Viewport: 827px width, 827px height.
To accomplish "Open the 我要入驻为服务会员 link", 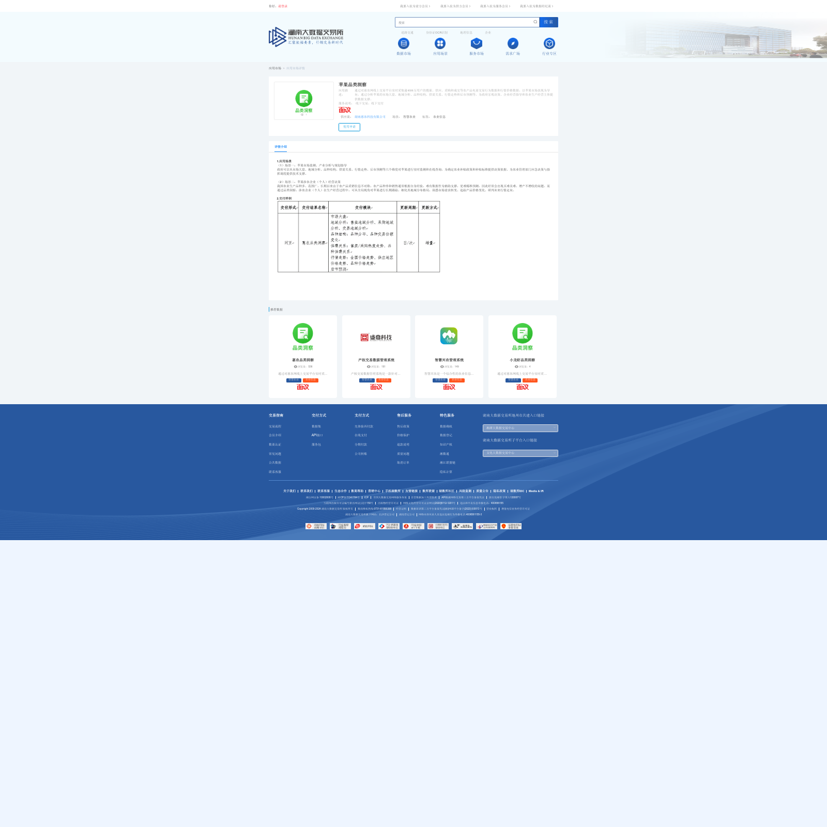I will pos(495,6).
